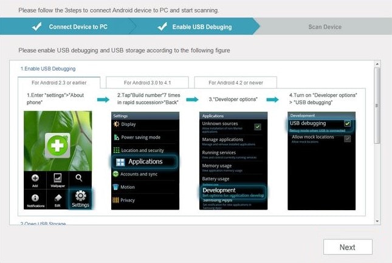The image size is (392, 263).
Task: Click the Running services row in screenshot
Action: 233,154
